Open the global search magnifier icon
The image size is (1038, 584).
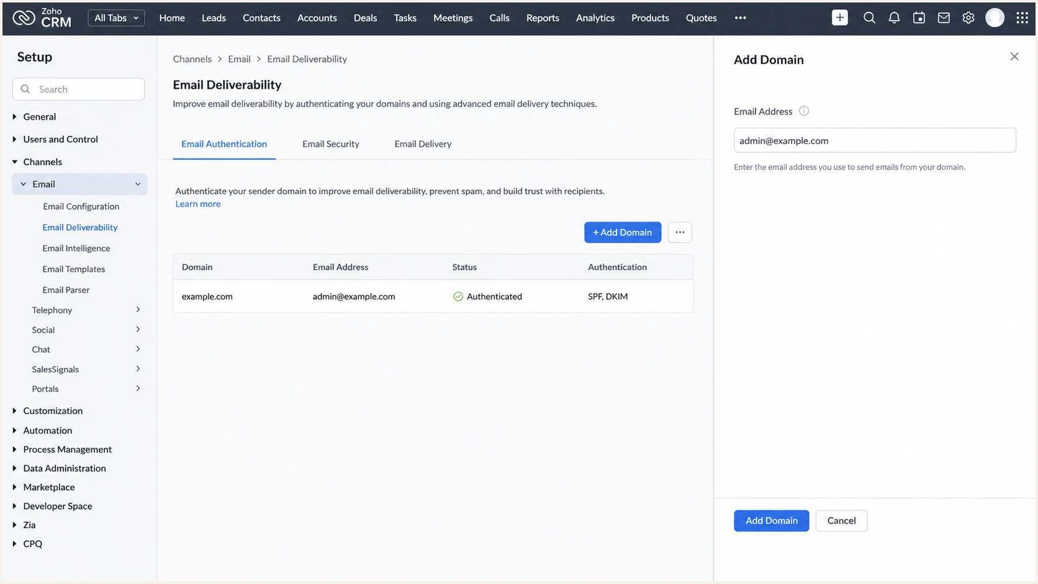(x=869, y=18)
